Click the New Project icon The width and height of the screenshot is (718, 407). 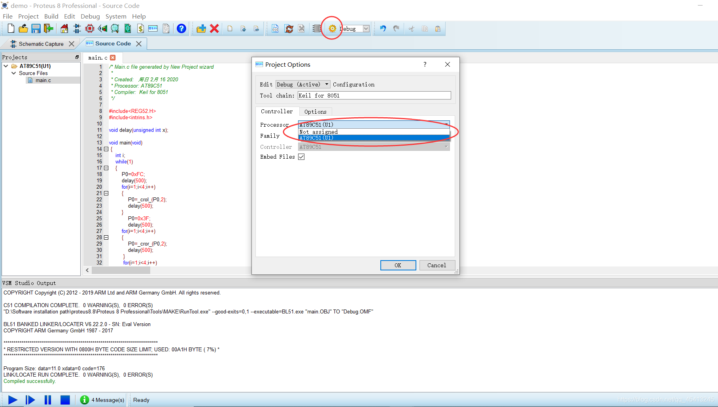tap(11, 28)
